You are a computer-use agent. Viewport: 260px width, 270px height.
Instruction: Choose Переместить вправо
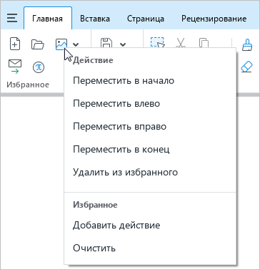150,127
